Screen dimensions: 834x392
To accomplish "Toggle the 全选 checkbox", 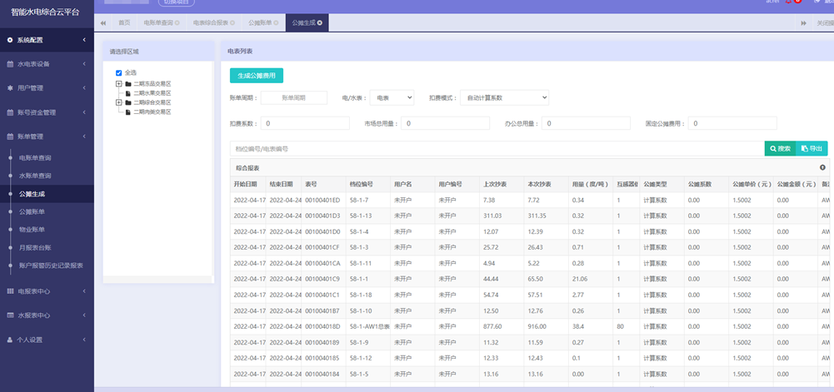I will [118, 72].
